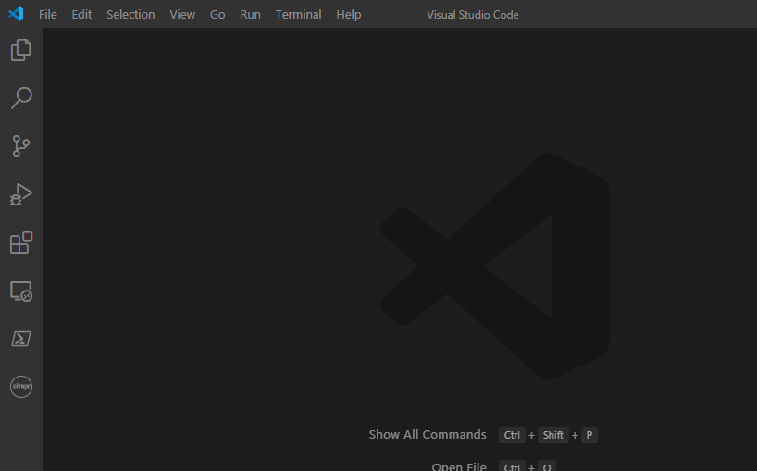This screenshot has width=757, height=471.
Task: Click the Show All Commands label
Action: pos(428,434)
